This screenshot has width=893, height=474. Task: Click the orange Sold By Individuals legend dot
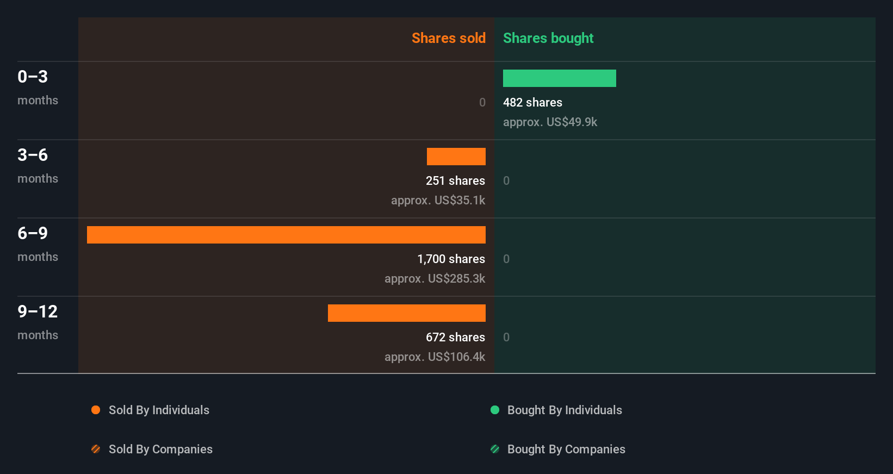tap(96, 410)
